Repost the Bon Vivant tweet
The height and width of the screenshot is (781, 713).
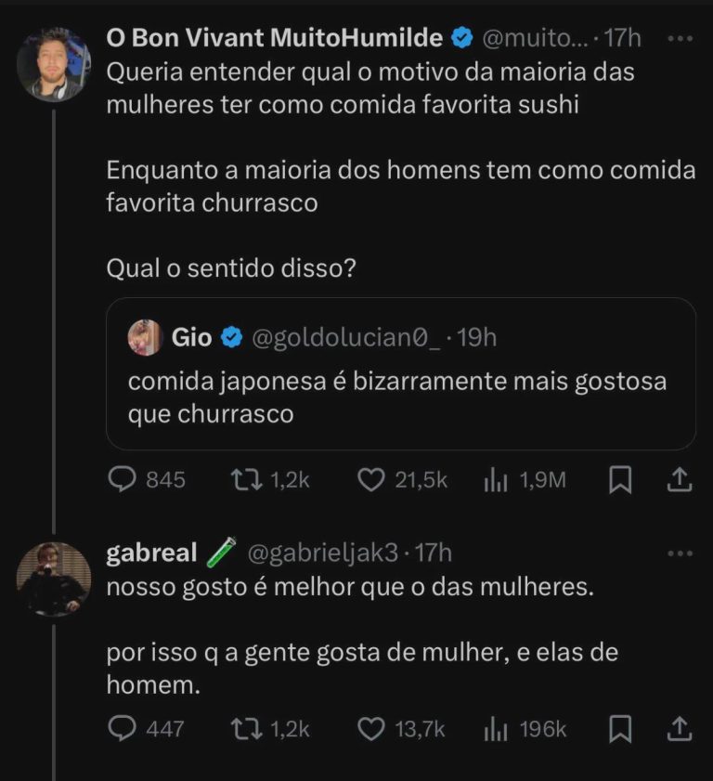[244, 479]
